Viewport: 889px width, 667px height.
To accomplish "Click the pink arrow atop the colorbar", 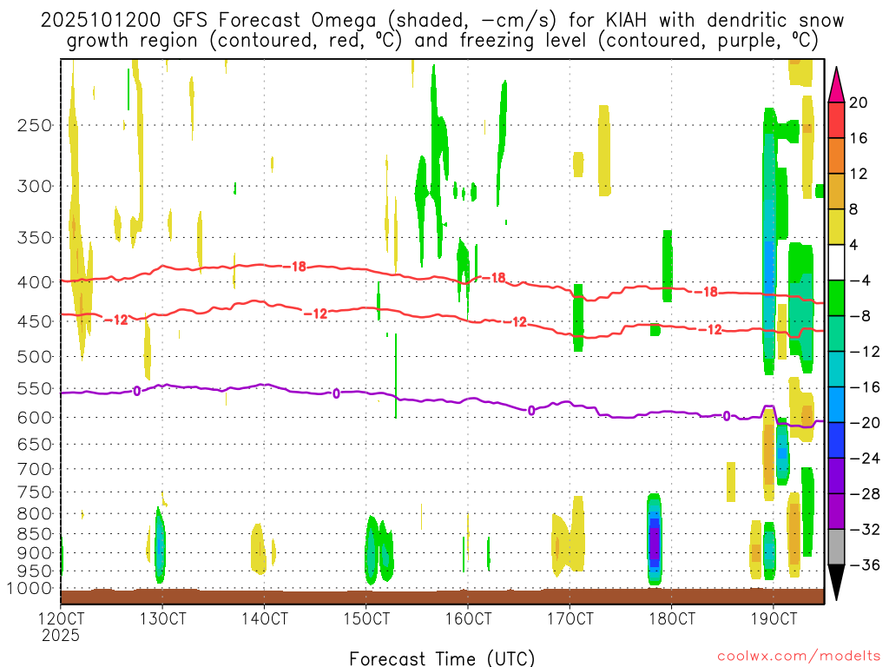I will (836, 85).
